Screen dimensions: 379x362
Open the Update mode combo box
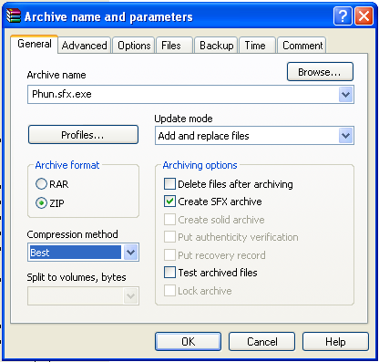click(x=254, y=136)
